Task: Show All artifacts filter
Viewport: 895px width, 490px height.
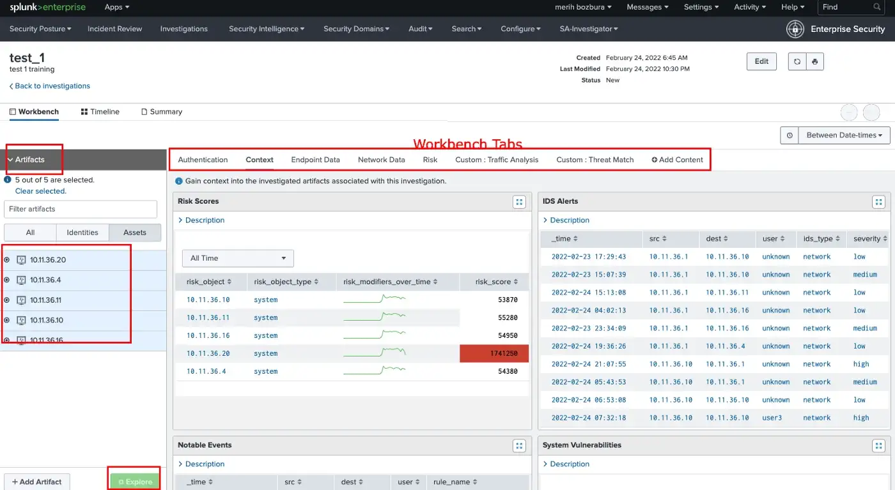Action: click(x=30, y=233)
